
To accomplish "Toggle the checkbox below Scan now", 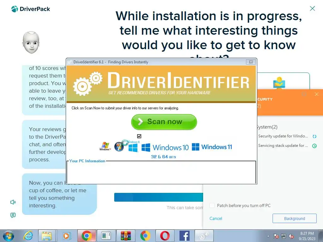I will pyautogui.click(x=139, y=136).
